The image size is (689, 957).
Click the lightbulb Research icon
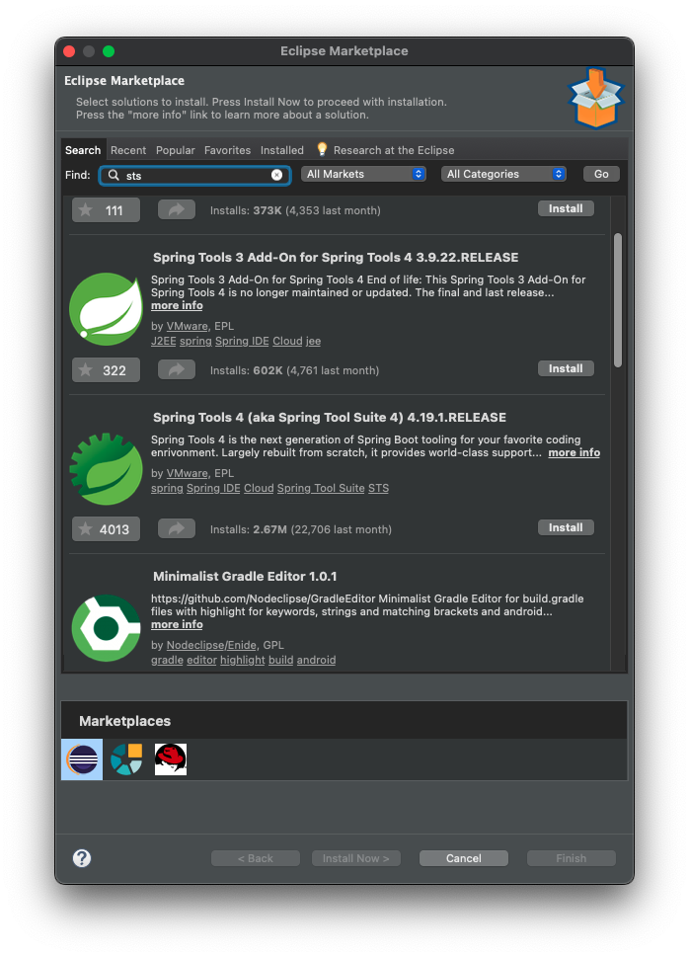tap(322, 149)
